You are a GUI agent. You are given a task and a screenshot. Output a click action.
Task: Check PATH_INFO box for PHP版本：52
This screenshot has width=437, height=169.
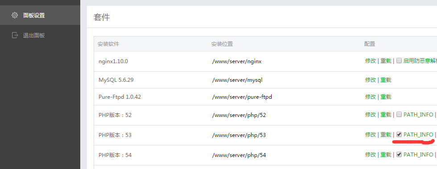[399, 114]
